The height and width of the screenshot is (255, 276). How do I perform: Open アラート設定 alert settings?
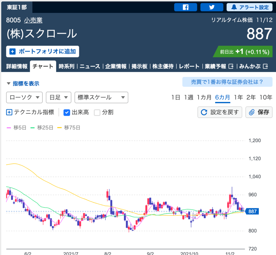pos(249,7)
